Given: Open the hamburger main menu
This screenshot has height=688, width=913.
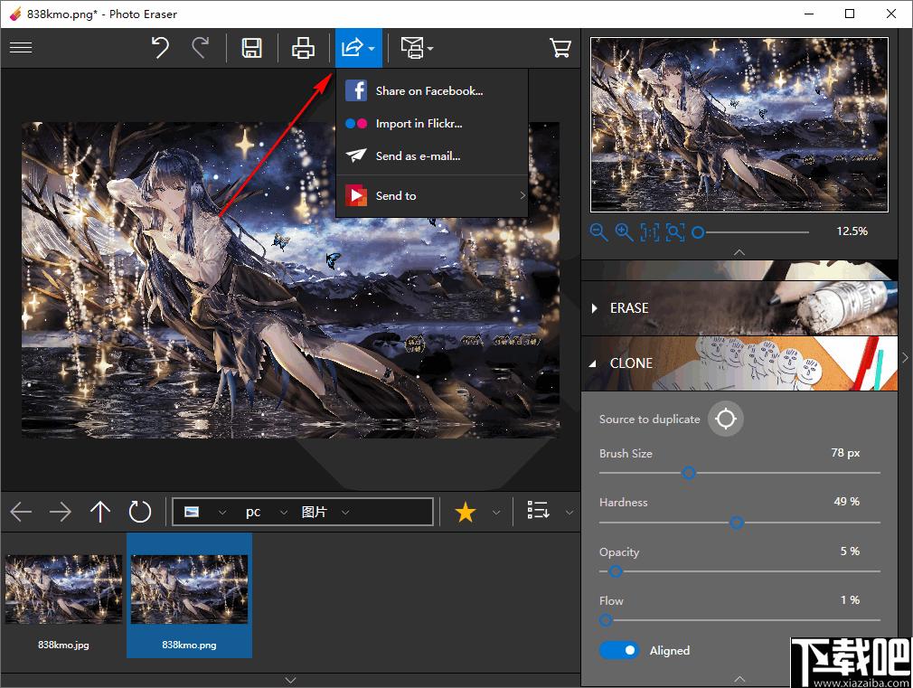Looking at the screenshot, I should (21, 47).
